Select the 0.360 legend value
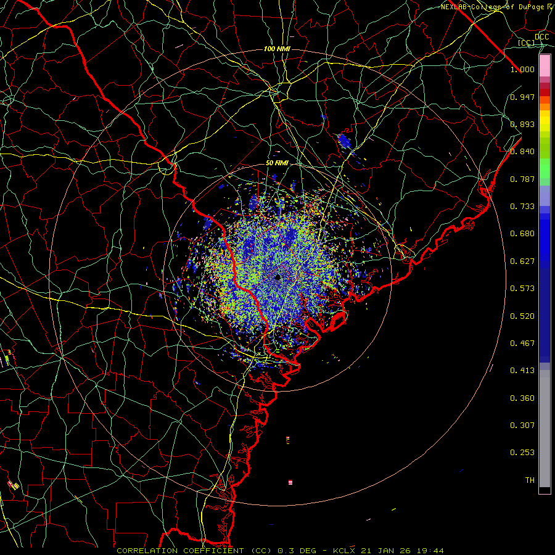The image size is (555, 555). pos(522,398)
